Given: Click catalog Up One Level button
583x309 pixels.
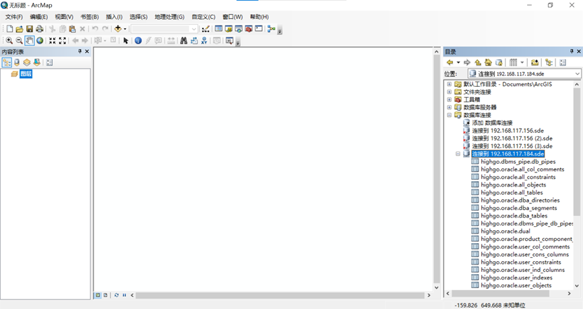Looking at the screenshot, I should point(478,63).
